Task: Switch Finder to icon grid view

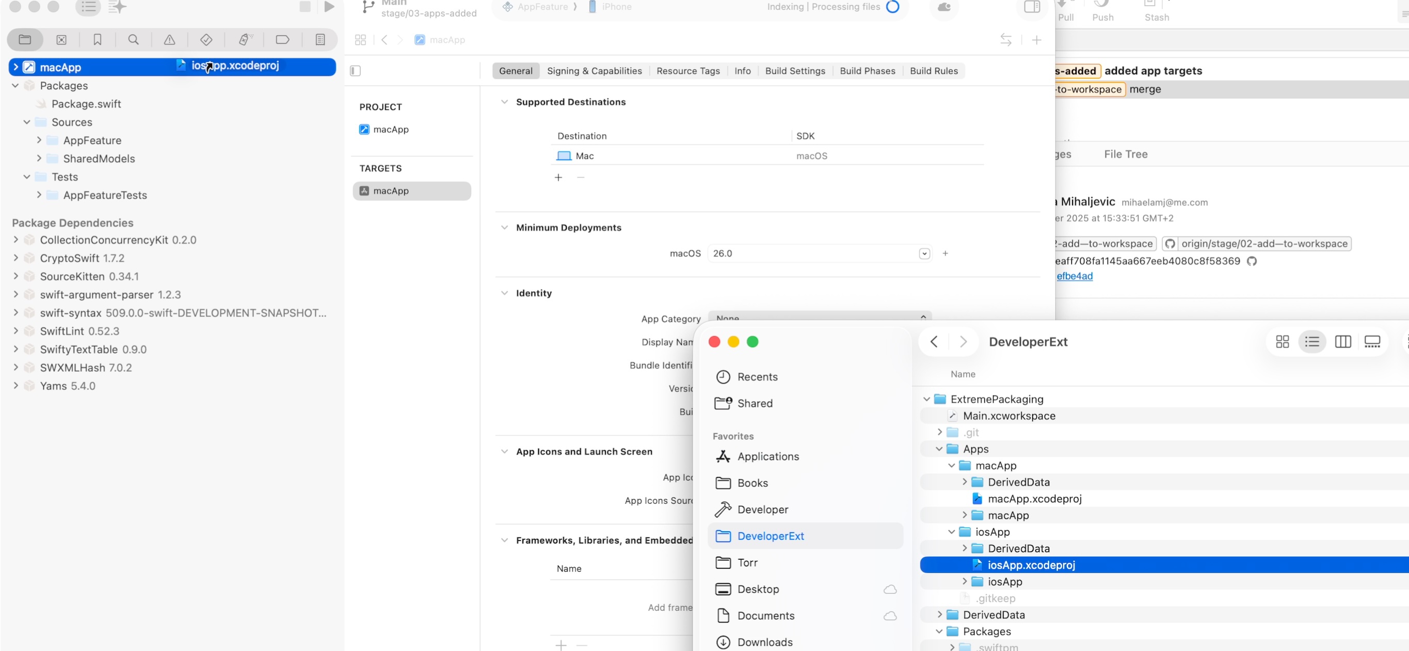Action: coord(1282,342)
